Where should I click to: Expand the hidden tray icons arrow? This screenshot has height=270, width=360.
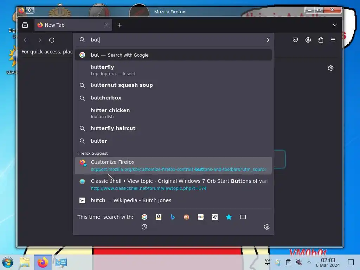tap(309, 262)
